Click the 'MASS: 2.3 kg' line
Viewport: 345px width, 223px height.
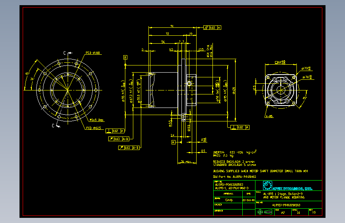point(223,156)
